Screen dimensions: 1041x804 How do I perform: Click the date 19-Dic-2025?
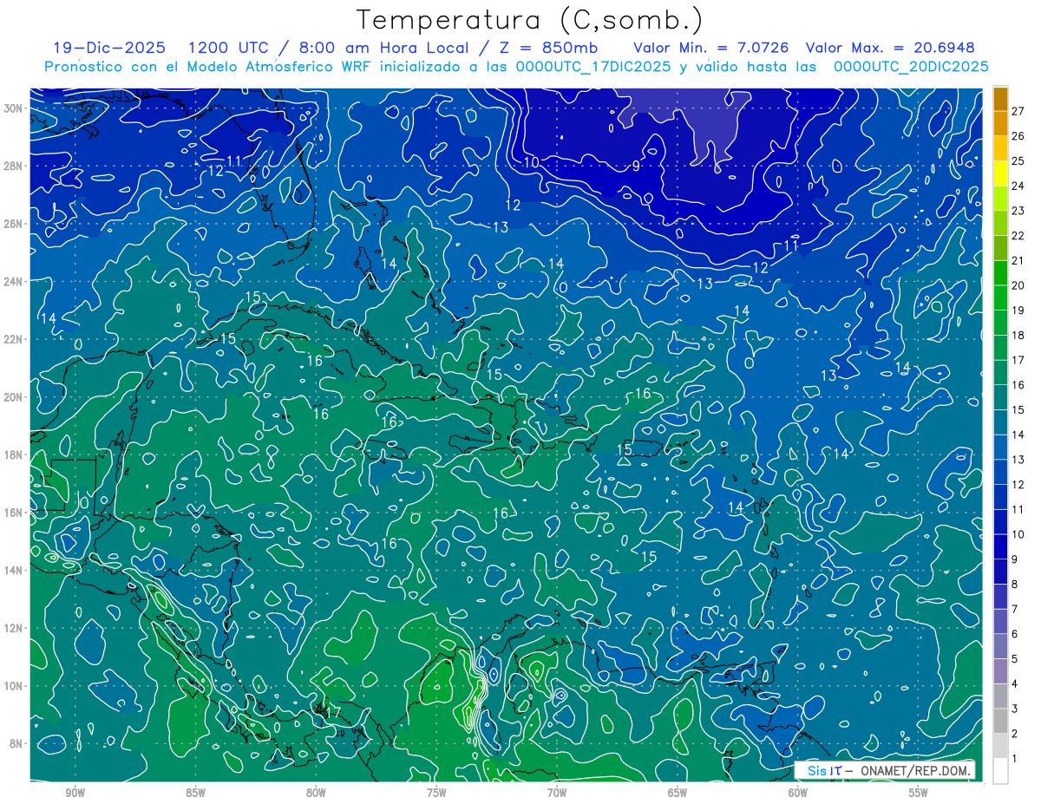(111, 48)
